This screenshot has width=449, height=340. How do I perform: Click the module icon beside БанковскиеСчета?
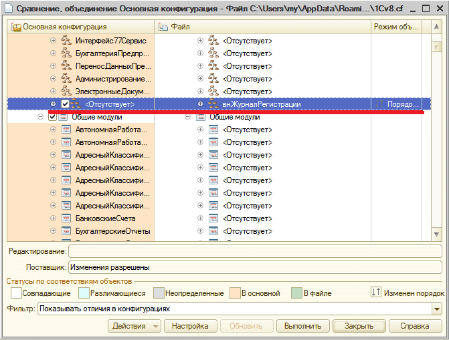point(66,218)
